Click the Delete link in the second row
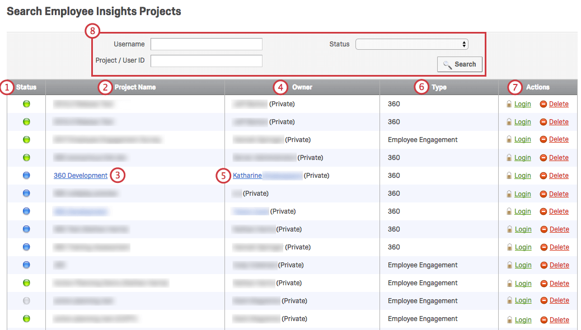 pos(559,121)
